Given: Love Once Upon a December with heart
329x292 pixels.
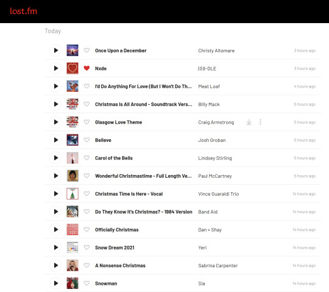Looking at the screenshot, I should pyautogui.click(x=87, y=50).
